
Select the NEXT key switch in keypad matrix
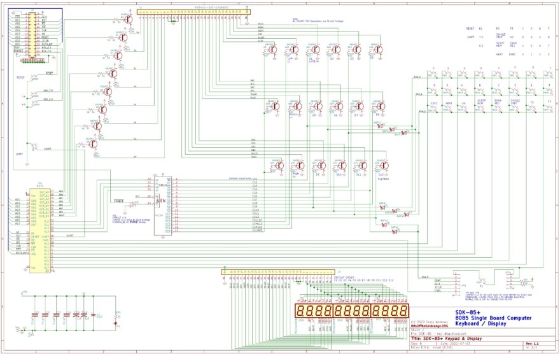pyautogui.click(x=449, y=108)
